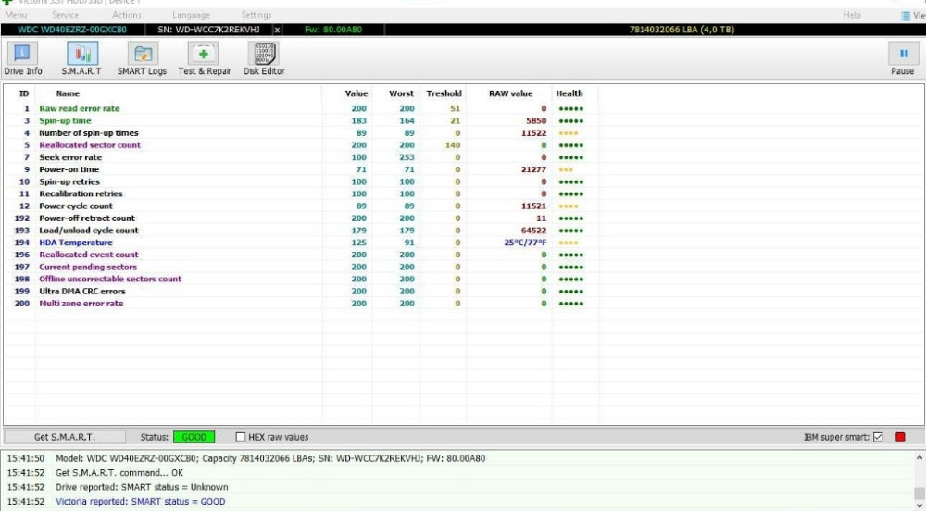Screen dimensions: 926x511
Task: Open the Service menu
Action: (65, 15)
